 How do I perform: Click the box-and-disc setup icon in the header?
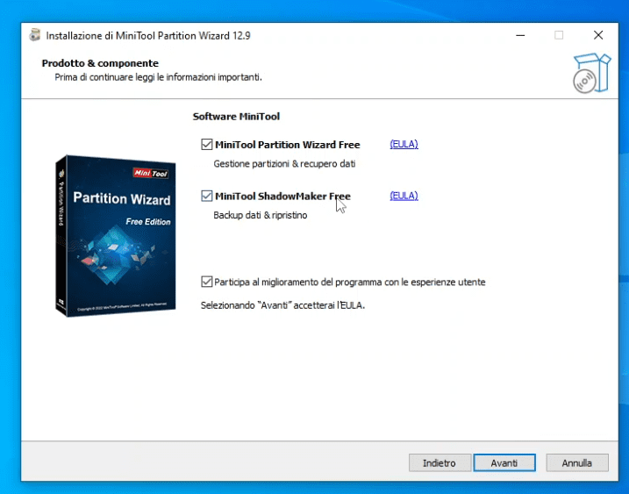(x=589, y=74)
